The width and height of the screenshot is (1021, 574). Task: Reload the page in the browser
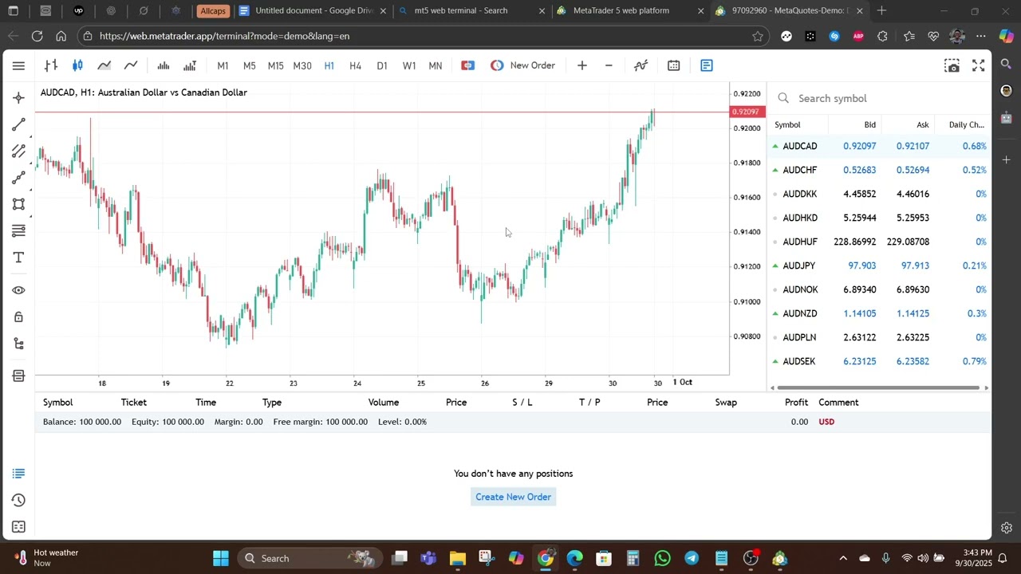[x=37, y=36]
